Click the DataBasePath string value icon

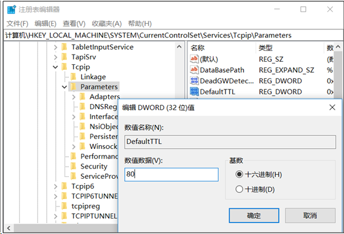(x=194, y=70)
